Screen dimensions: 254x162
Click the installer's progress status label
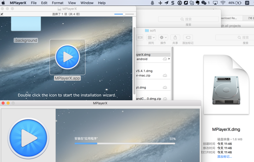(x=86, y=138)
